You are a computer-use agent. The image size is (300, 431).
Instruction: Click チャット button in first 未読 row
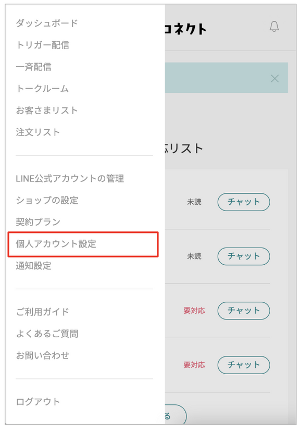point(244,202)
